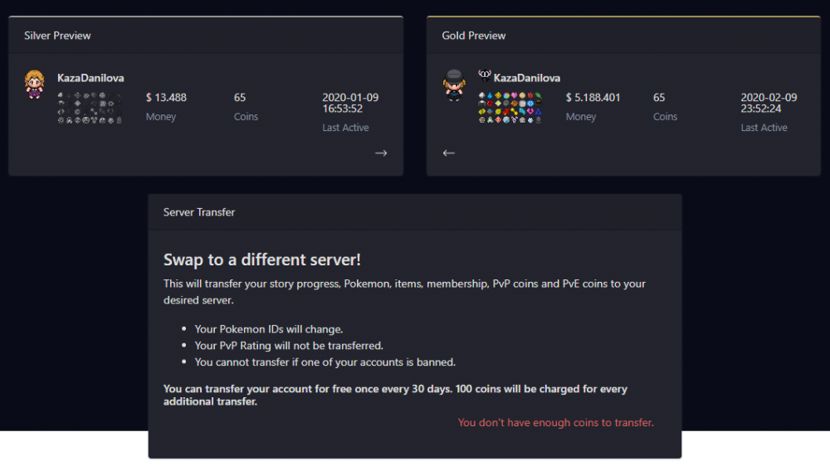Click the red not enough coins message

tap(555, 423)
